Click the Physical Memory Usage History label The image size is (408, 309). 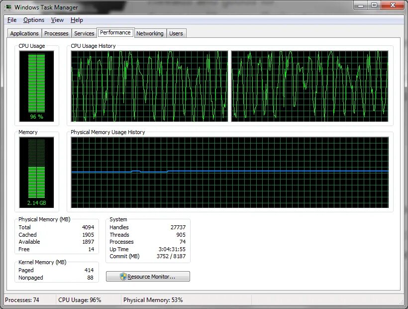point(108,132)
